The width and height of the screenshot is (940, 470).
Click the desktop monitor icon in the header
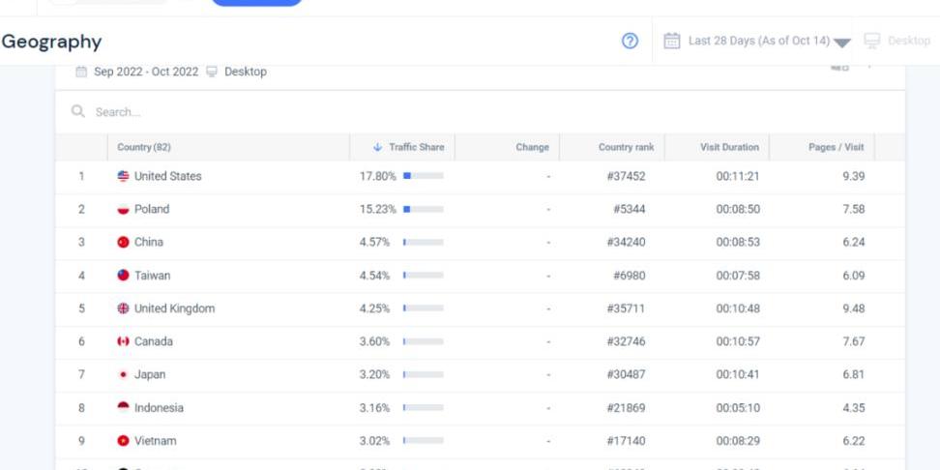(871, 41)
